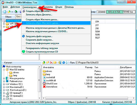Click the Тип column header
The width and height of the screenshot is (137, 105).
tap(96, 67)
